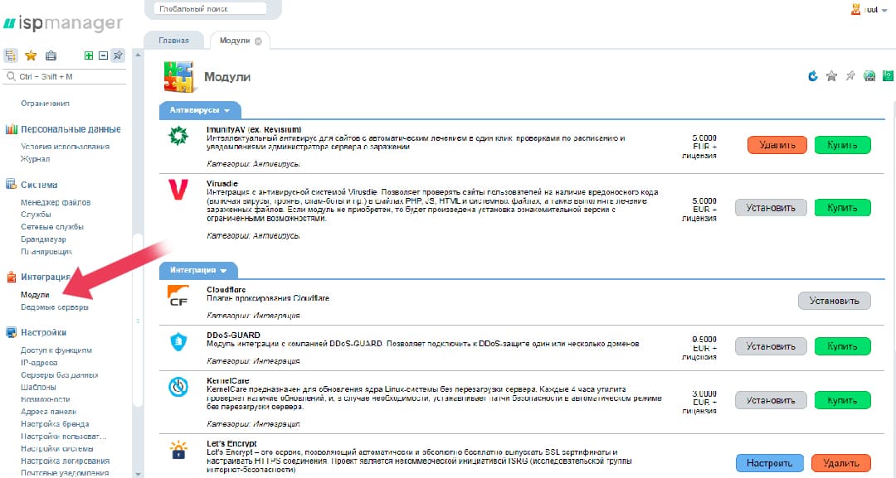Open Планировщик in the sidebar
The width and height of the screenshot is (896, 478).
(x=46, y=252)
